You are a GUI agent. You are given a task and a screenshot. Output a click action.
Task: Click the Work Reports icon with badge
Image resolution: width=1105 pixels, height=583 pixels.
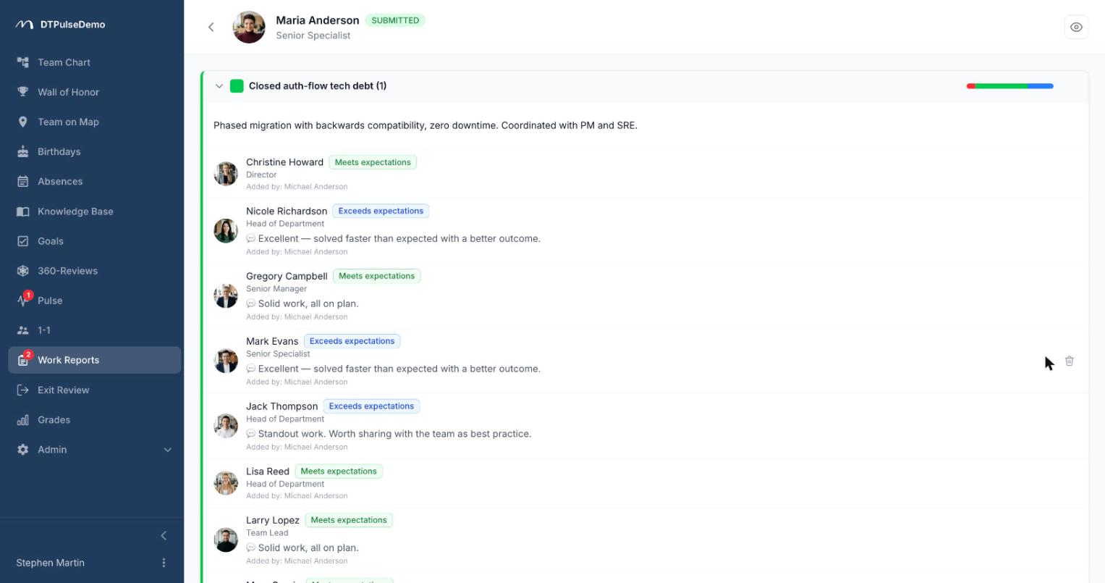[x=24, y=358]
